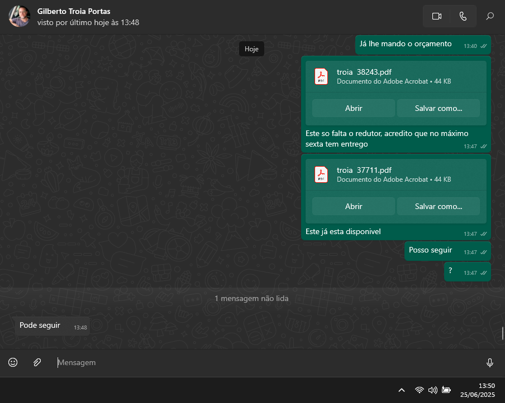Viewport: 505px width, 403px height.
Task: Click Abrir for troia 37711.pdf
Action: point(354,206)
